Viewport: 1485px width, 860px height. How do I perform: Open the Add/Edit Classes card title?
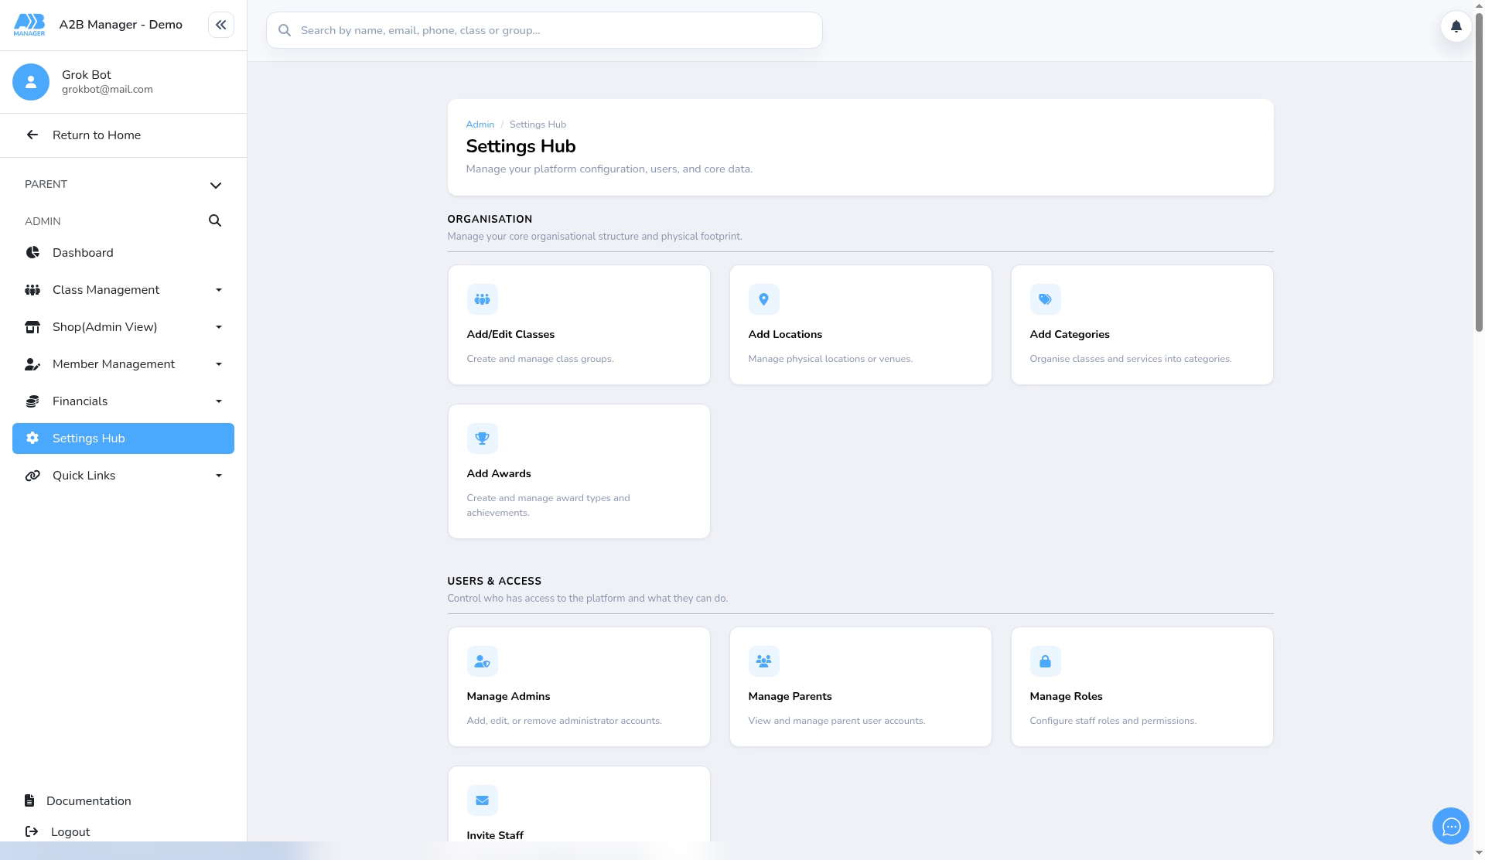tap(510, 334)
